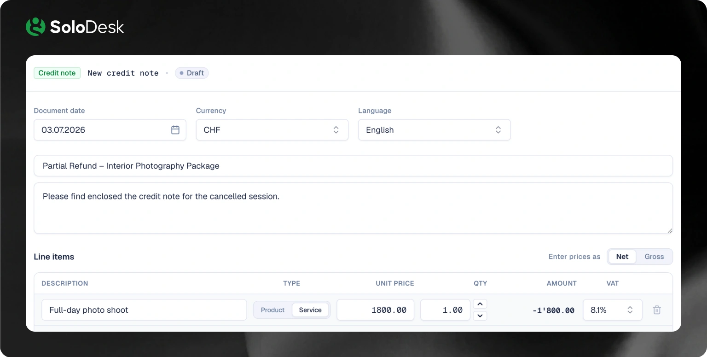
Task: Click the SoloDesk logo icon
Action: [x=35, y=27]
